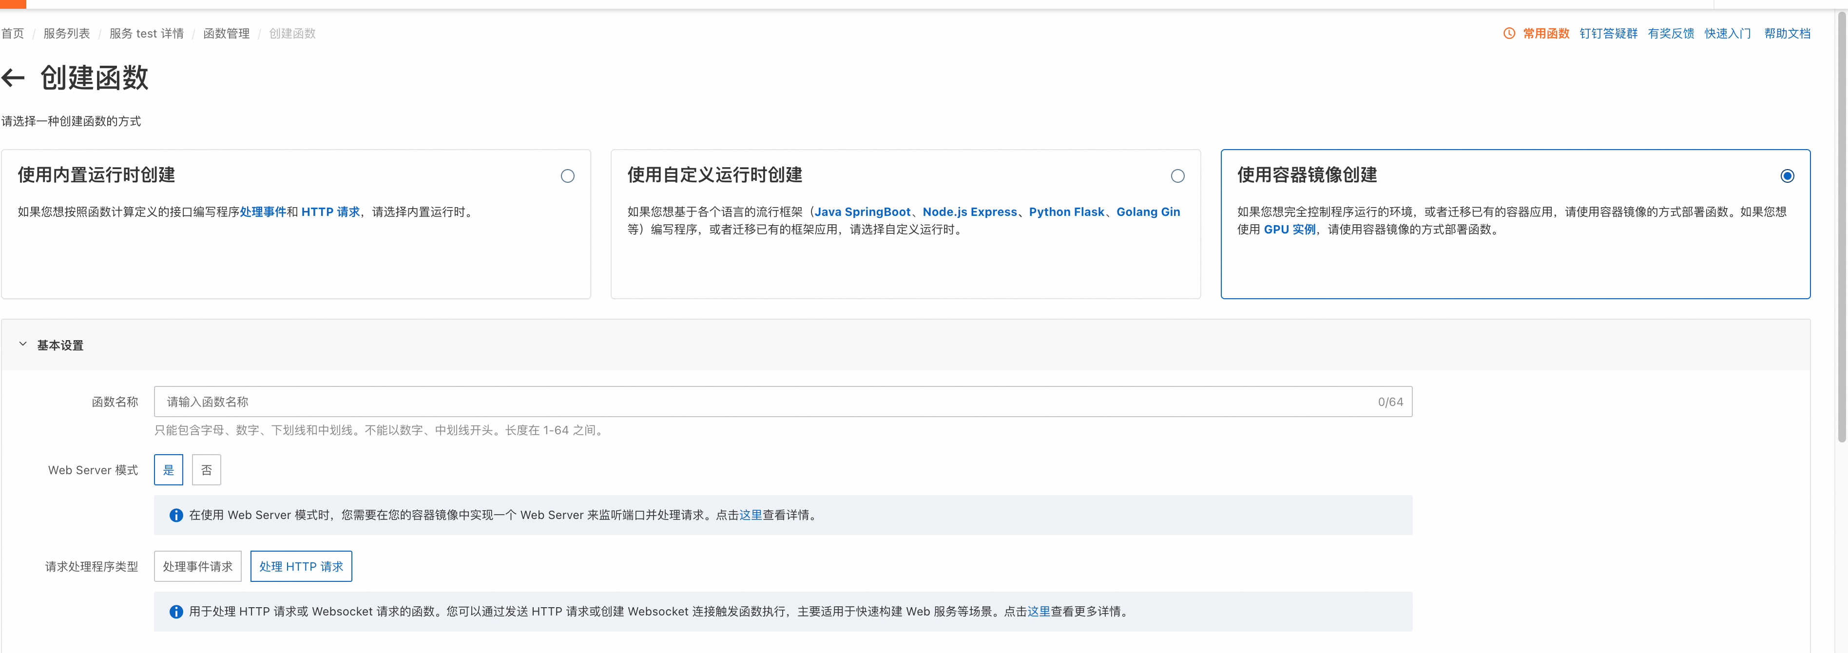1848x653 pixels.
Task: Click 创建函数 breadcrumb item
Action: coord(292,33)
